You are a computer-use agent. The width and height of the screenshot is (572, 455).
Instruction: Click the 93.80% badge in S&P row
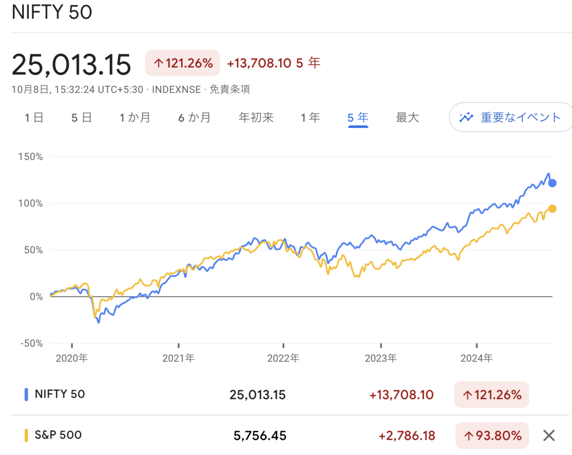point(492,435)
